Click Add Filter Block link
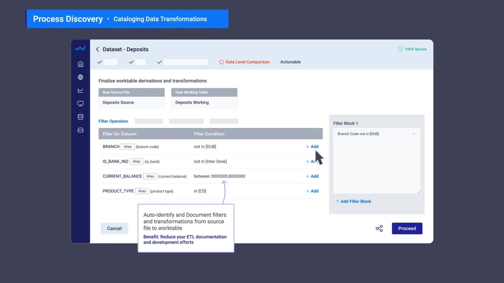 point(353,201)
